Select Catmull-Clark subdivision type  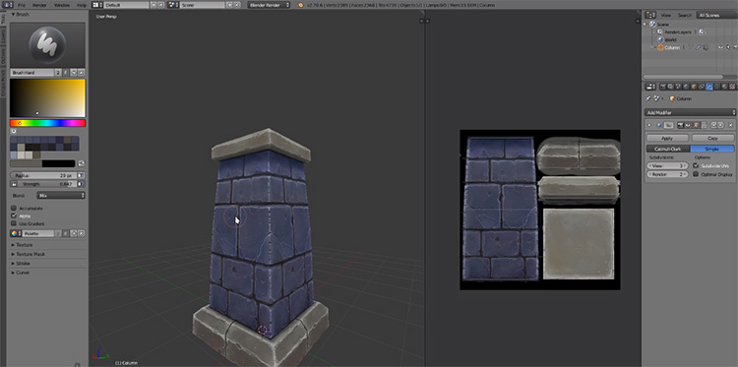[x=668, y=149]
